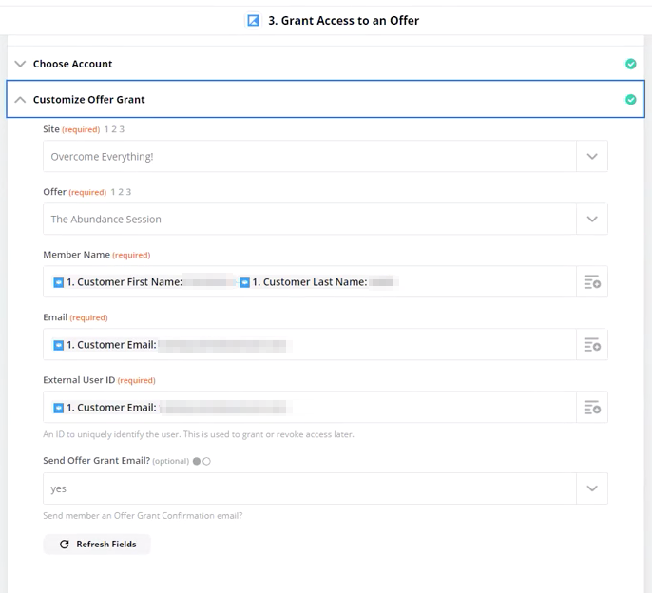Click the insert-field icon for Email

click(592, 345)
